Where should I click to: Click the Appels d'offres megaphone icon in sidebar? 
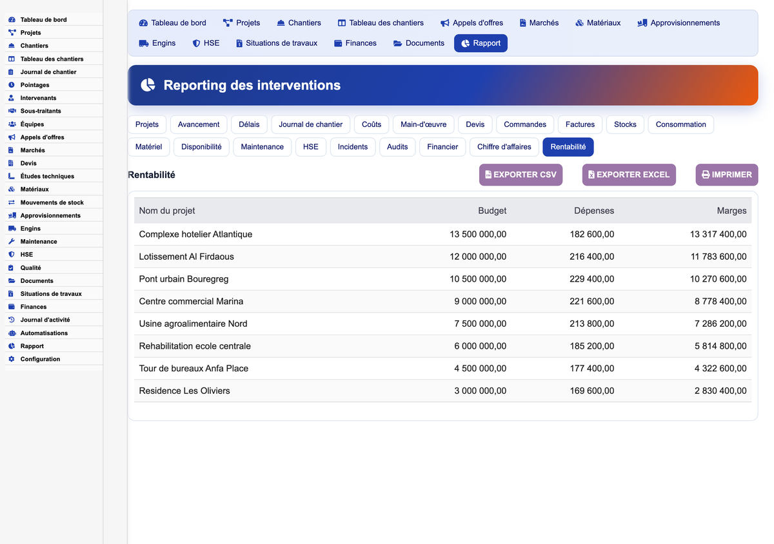click(12, 137)
